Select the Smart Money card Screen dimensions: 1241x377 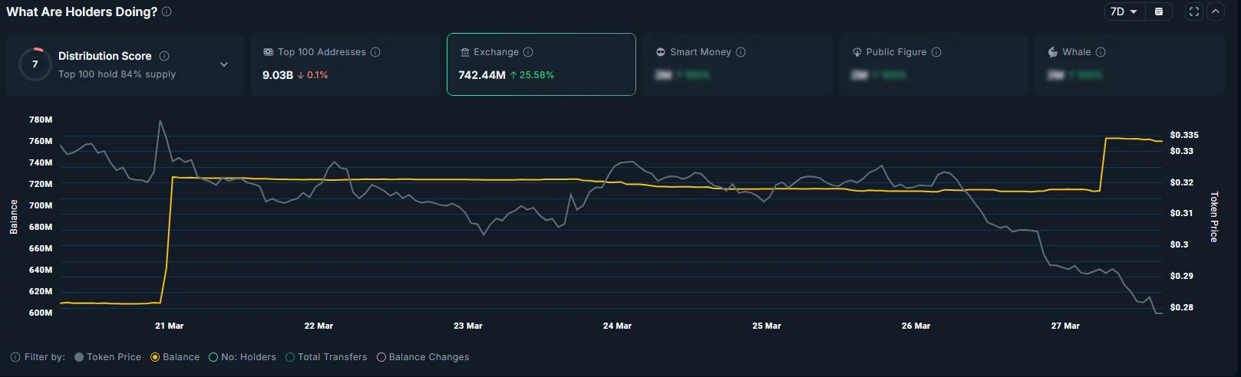coord(738,64)
